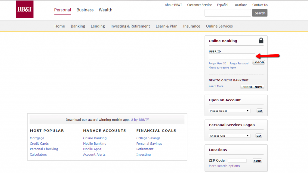This screenshot has width=308, height=173.
Task: Focus the site search box
Action: tap(228, 13)
